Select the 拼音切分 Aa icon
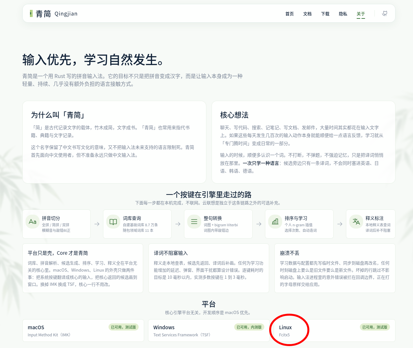 click(32, 222)
